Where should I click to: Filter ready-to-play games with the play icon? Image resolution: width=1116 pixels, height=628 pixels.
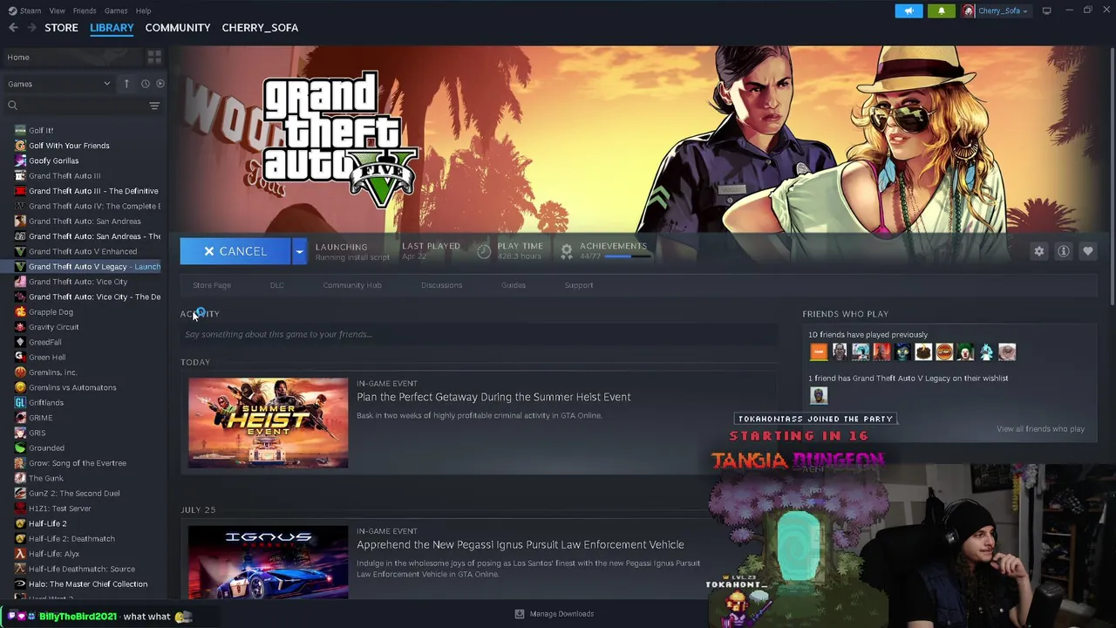pos(160,84)
